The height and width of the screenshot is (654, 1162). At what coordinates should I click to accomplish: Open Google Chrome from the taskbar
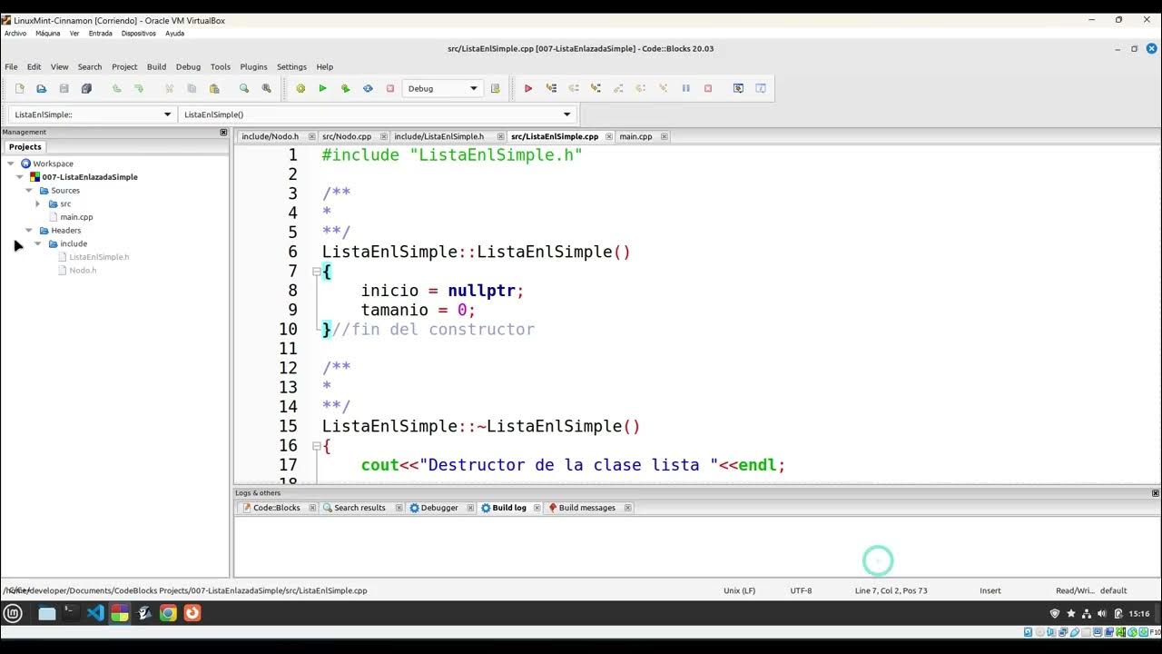[x=168, y=613]
